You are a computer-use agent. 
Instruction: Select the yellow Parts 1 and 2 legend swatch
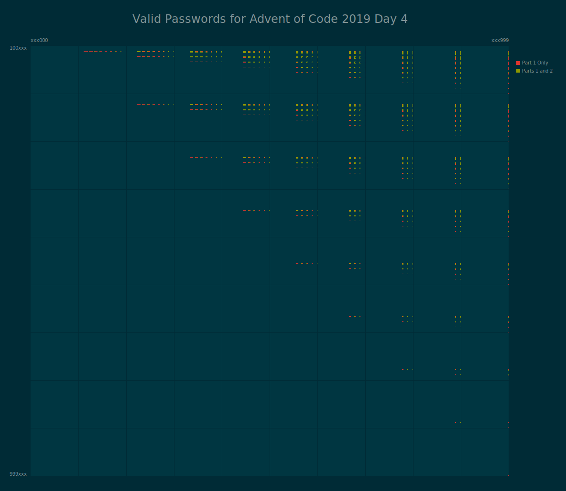point(518,71)
